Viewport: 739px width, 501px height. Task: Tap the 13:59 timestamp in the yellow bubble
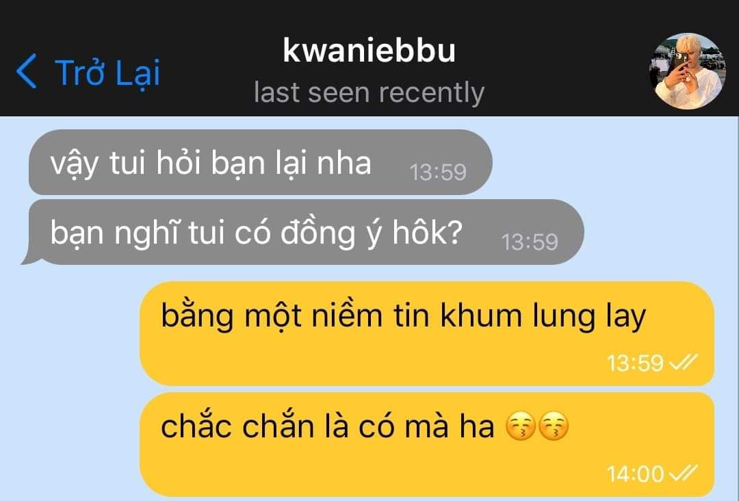pos(635,363)
